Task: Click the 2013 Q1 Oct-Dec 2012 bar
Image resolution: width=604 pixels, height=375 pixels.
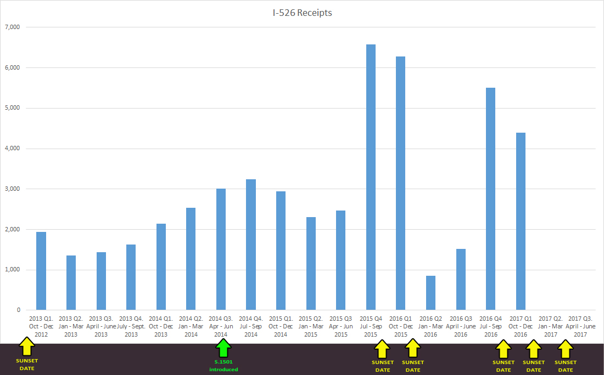Action: tap(41, 271)
